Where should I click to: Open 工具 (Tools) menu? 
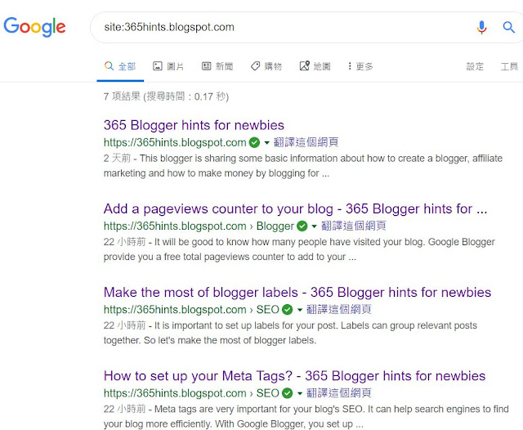pyautogui.click(x=509, y=67)
